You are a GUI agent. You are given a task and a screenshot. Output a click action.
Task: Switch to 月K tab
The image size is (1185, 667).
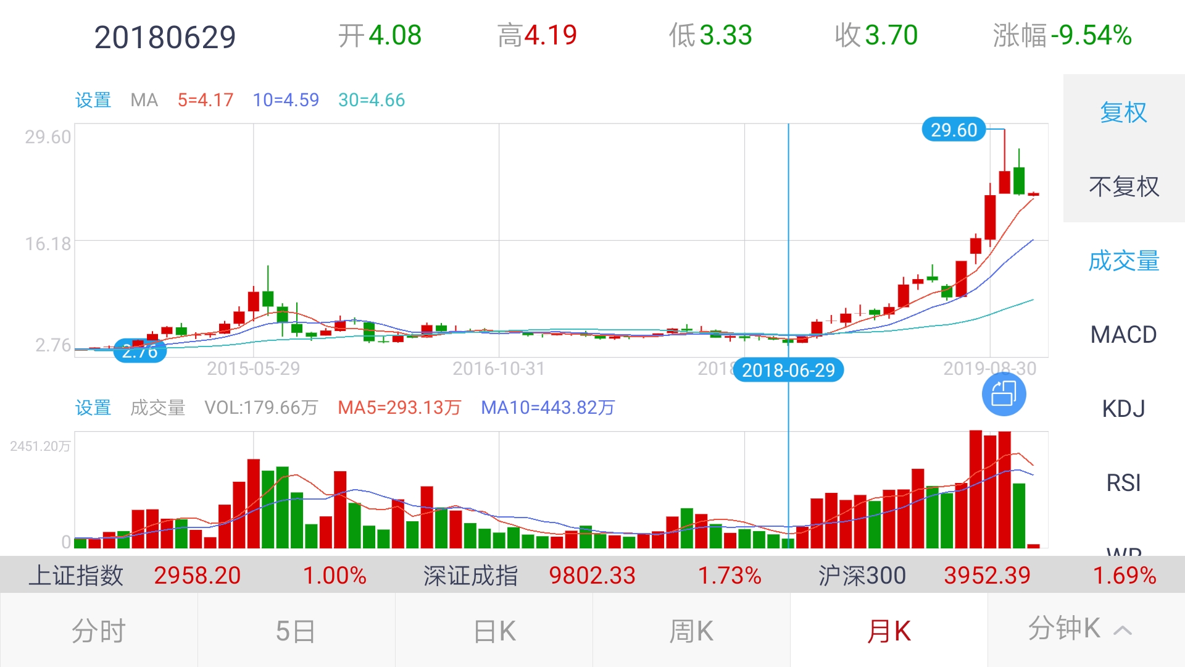[x=889, y=631]
